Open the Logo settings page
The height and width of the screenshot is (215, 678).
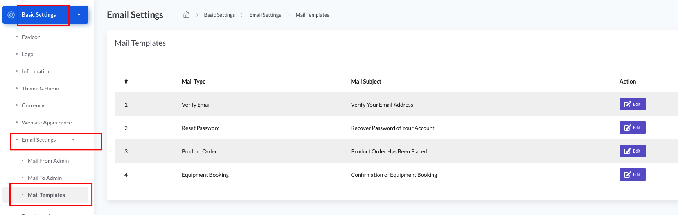(x=27, y=54)
